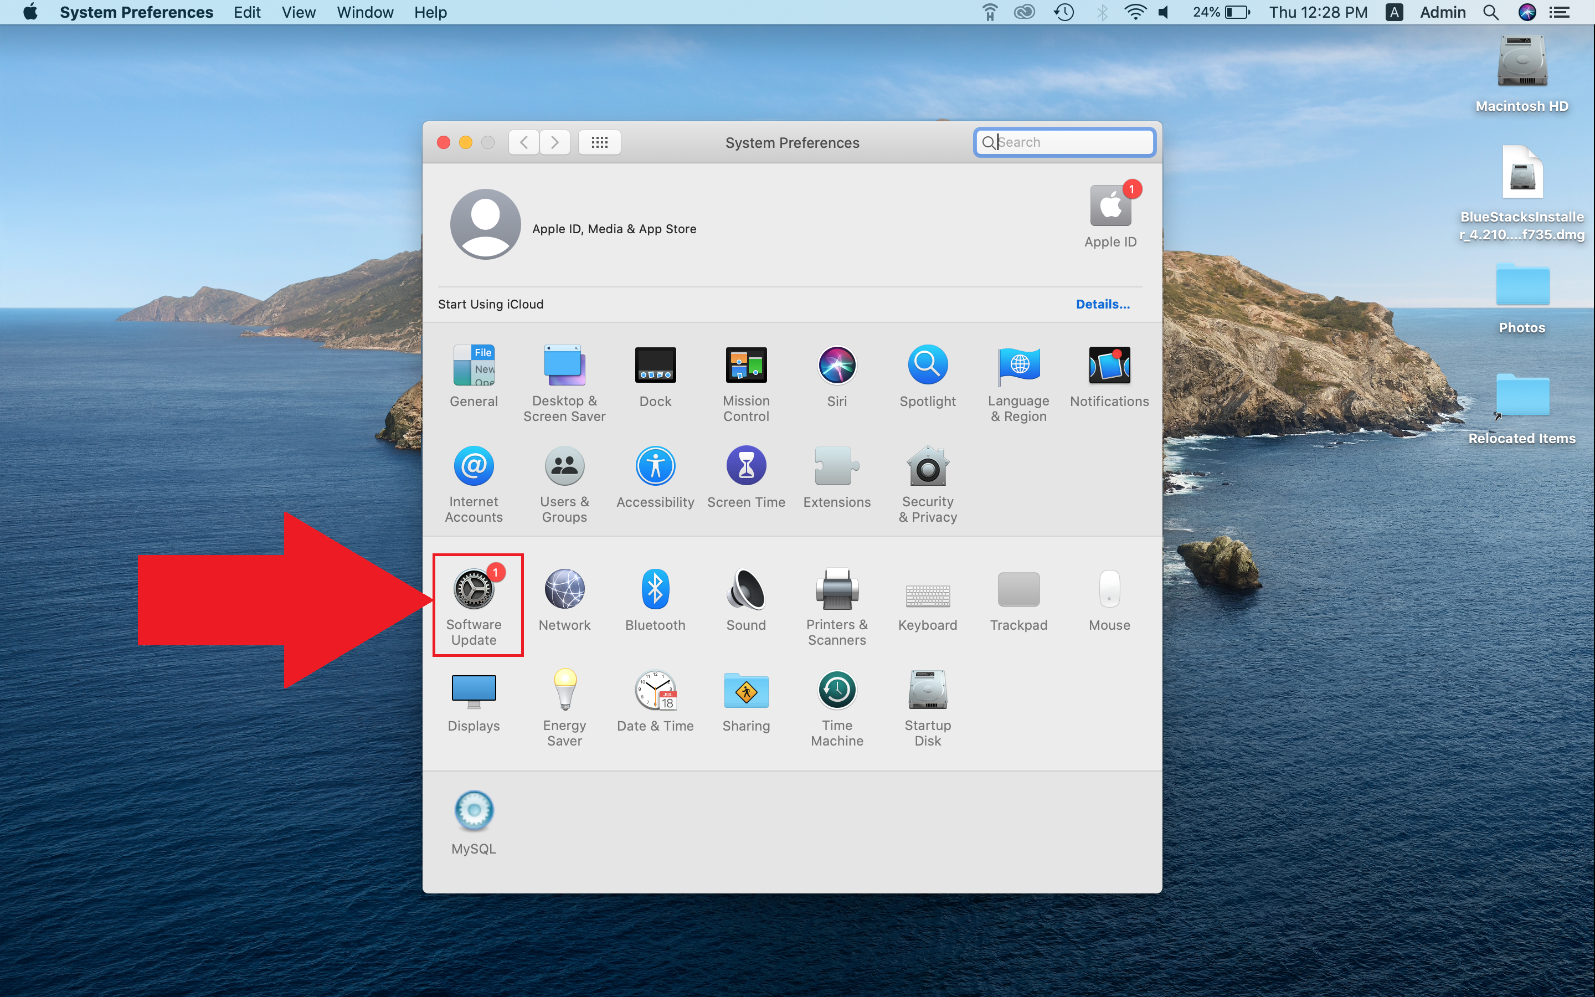Click the Bluetooth menu bar icon
Viewport: 1595px width, 997px height.
coord(1099,12)
